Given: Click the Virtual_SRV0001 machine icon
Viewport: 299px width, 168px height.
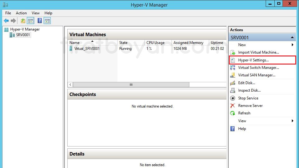Looking at the screenshot, I should [x=71, y=49].
